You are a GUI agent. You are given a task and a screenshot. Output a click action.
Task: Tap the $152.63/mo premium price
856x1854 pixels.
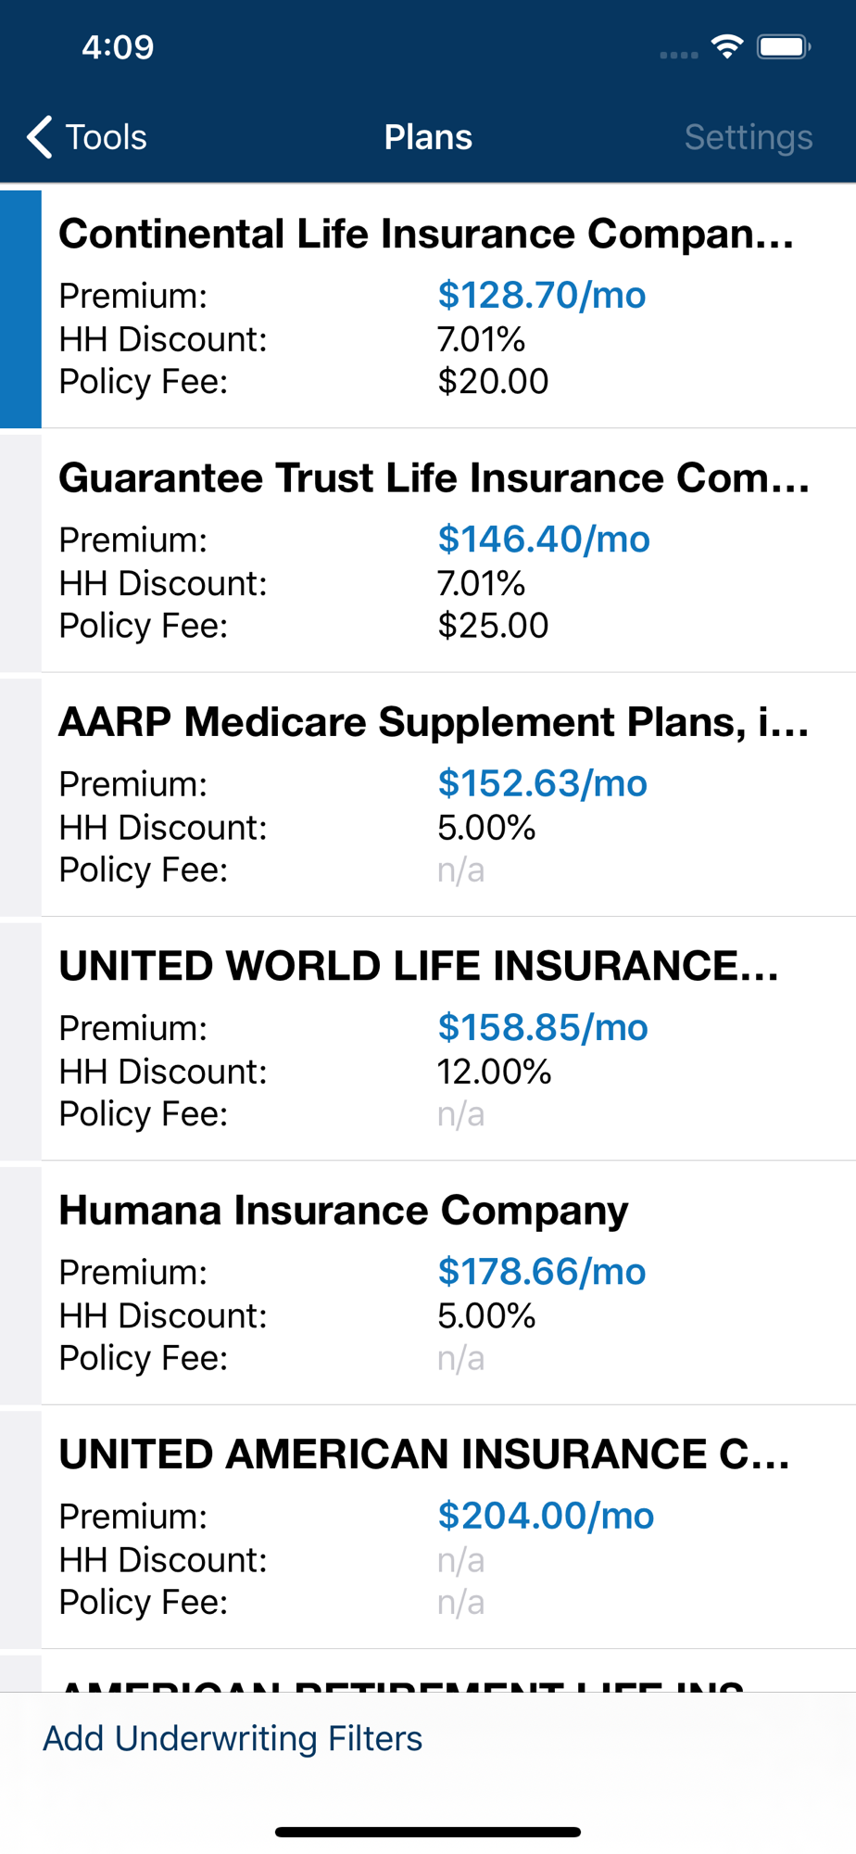point(542,783)
